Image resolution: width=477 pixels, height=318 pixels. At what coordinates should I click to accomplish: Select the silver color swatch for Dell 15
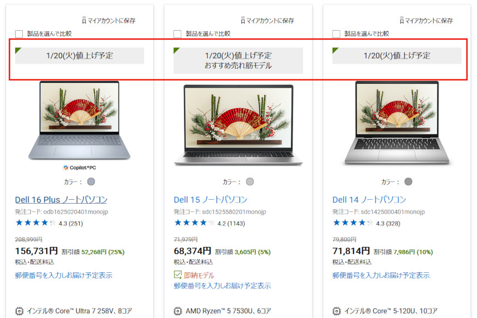point(250,182)
